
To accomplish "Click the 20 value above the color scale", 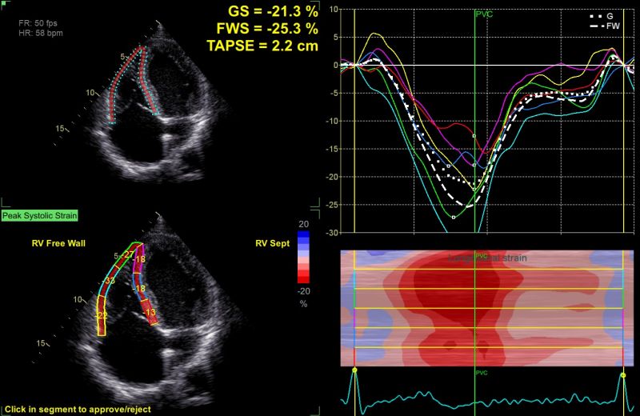I will pos(304,224).
